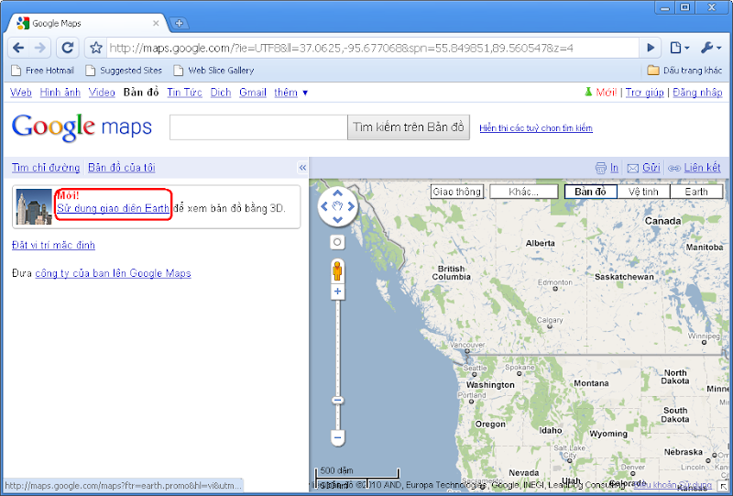Expand the thêm dropdown menu
The height and width of the screenshot is (496, 733).
(x=290, y=93)
